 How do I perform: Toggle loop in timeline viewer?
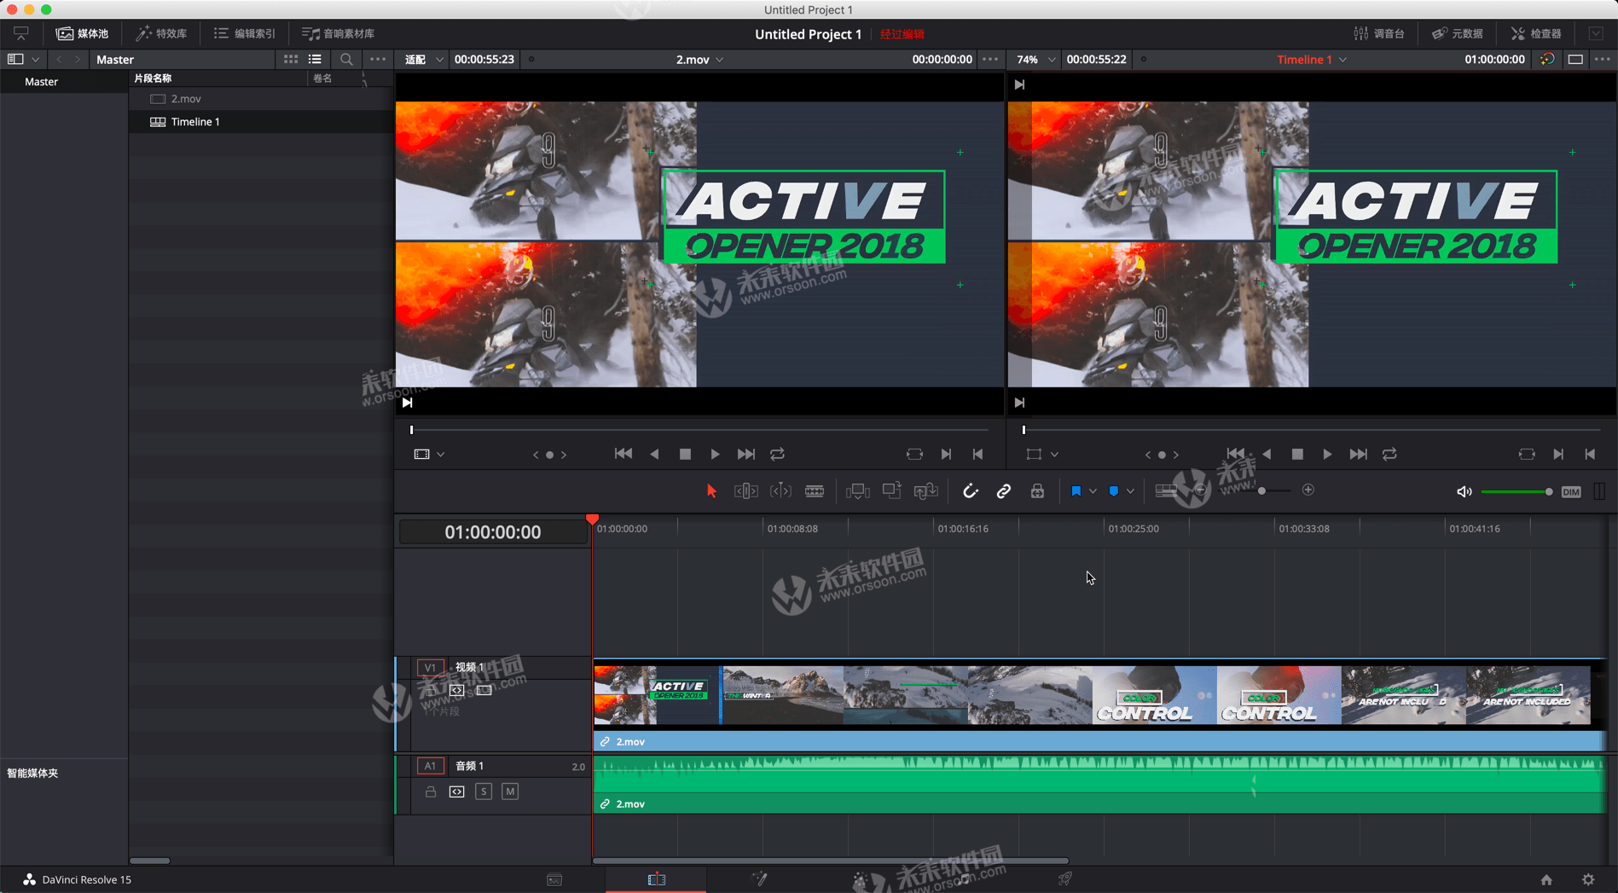[1389, 455]
